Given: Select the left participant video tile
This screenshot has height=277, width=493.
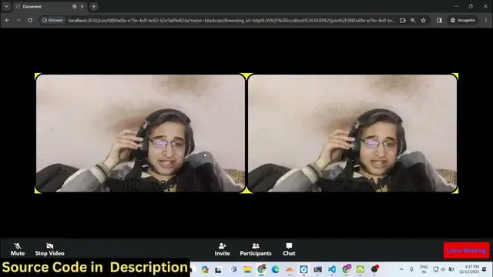Looking at the screenshot, I should coord(140,133).
